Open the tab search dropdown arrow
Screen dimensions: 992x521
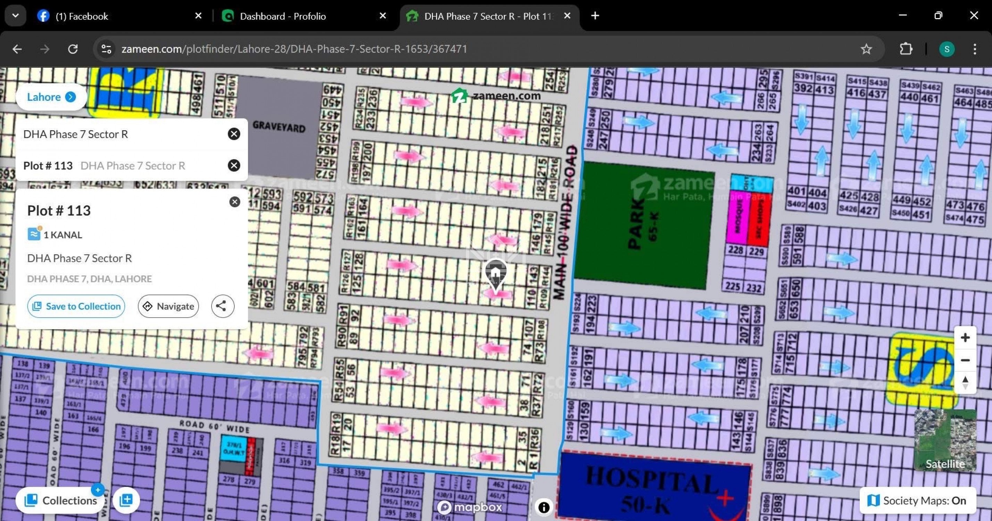(15, 16)
